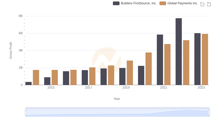Image resolution: width=214 pixels, height=123 pixels.
Task: Click the 2021 x-axis label
Action: pyautogui.click(x=163, y=88)
